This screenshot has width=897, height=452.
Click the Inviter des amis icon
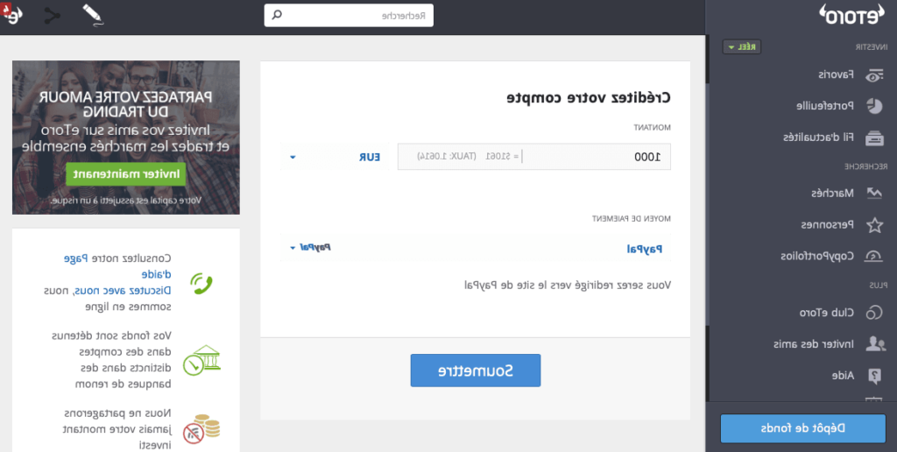pos(874,344)
